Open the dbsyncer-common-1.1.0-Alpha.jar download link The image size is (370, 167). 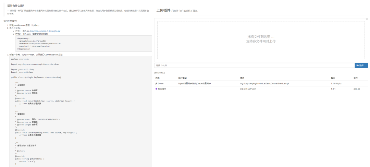point(45,31)
